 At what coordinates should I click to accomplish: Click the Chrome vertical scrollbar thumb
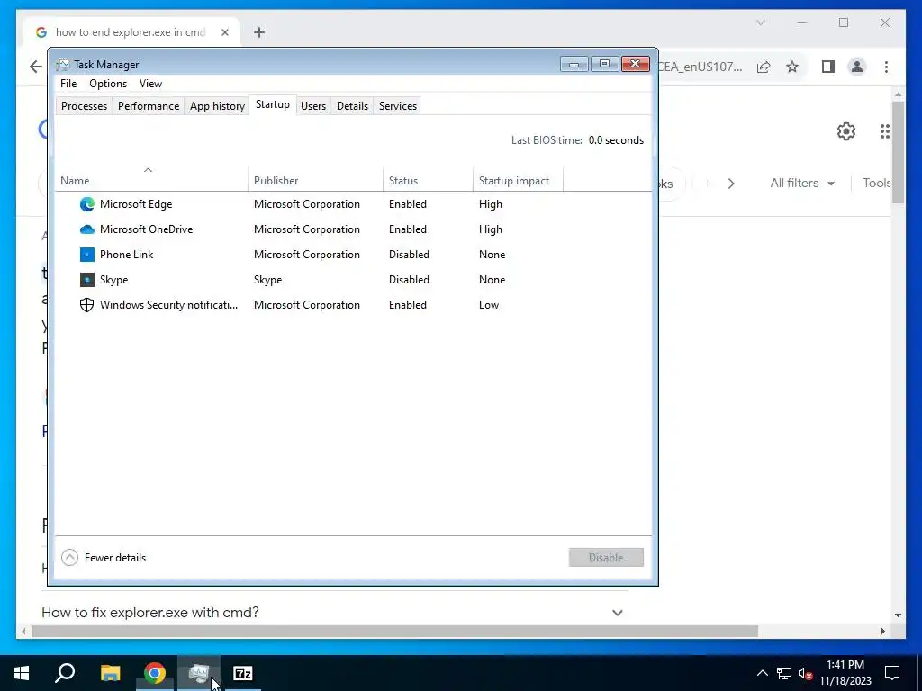coord(898,152)
